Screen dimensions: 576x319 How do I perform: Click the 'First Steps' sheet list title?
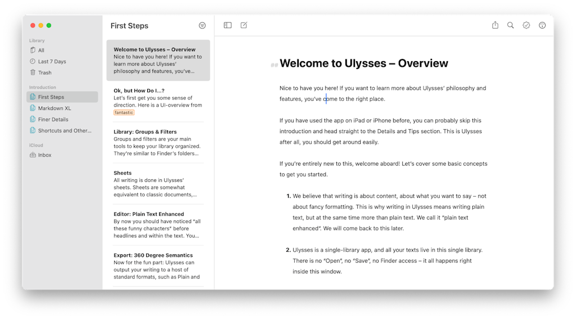(129, 26)
